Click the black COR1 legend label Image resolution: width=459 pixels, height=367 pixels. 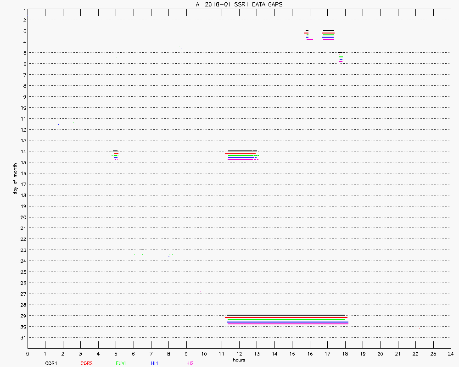(51, 363)
